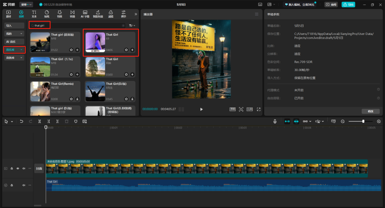Image resolution: width=385 pixels, height=208 pixels.
Task: Favorite the That Girl(Remix) song
Action: [x=71, y=99]
